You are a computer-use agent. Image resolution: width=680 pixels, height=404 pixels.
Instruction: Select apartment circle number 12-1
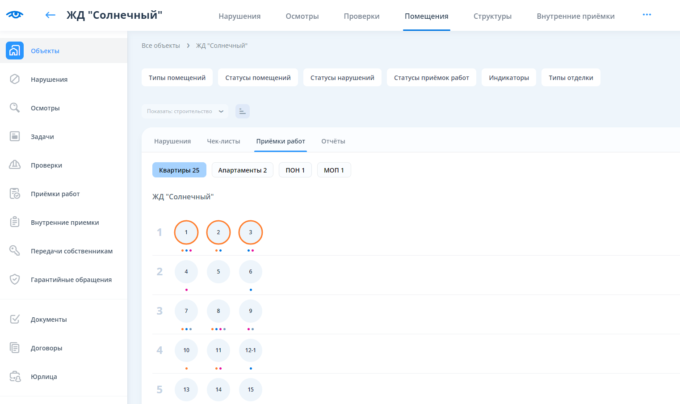tap(250, 350)
